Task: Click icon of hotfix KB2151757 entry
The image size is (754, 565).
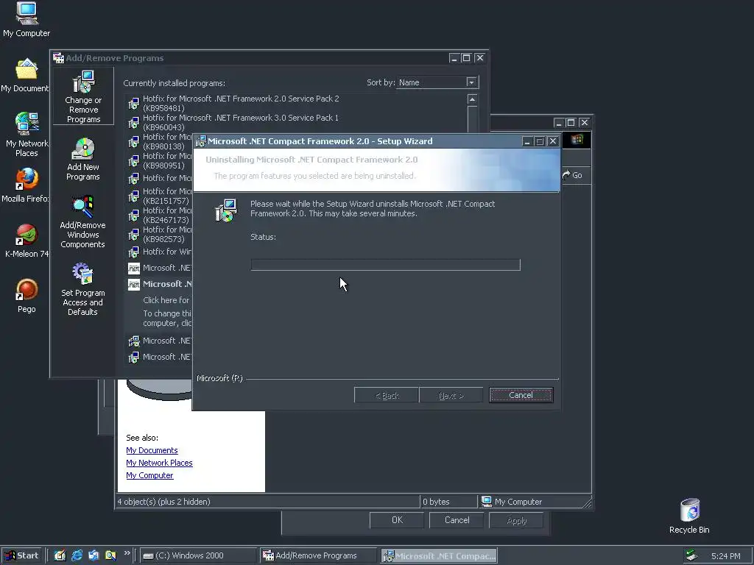Action: coord(134,196)
